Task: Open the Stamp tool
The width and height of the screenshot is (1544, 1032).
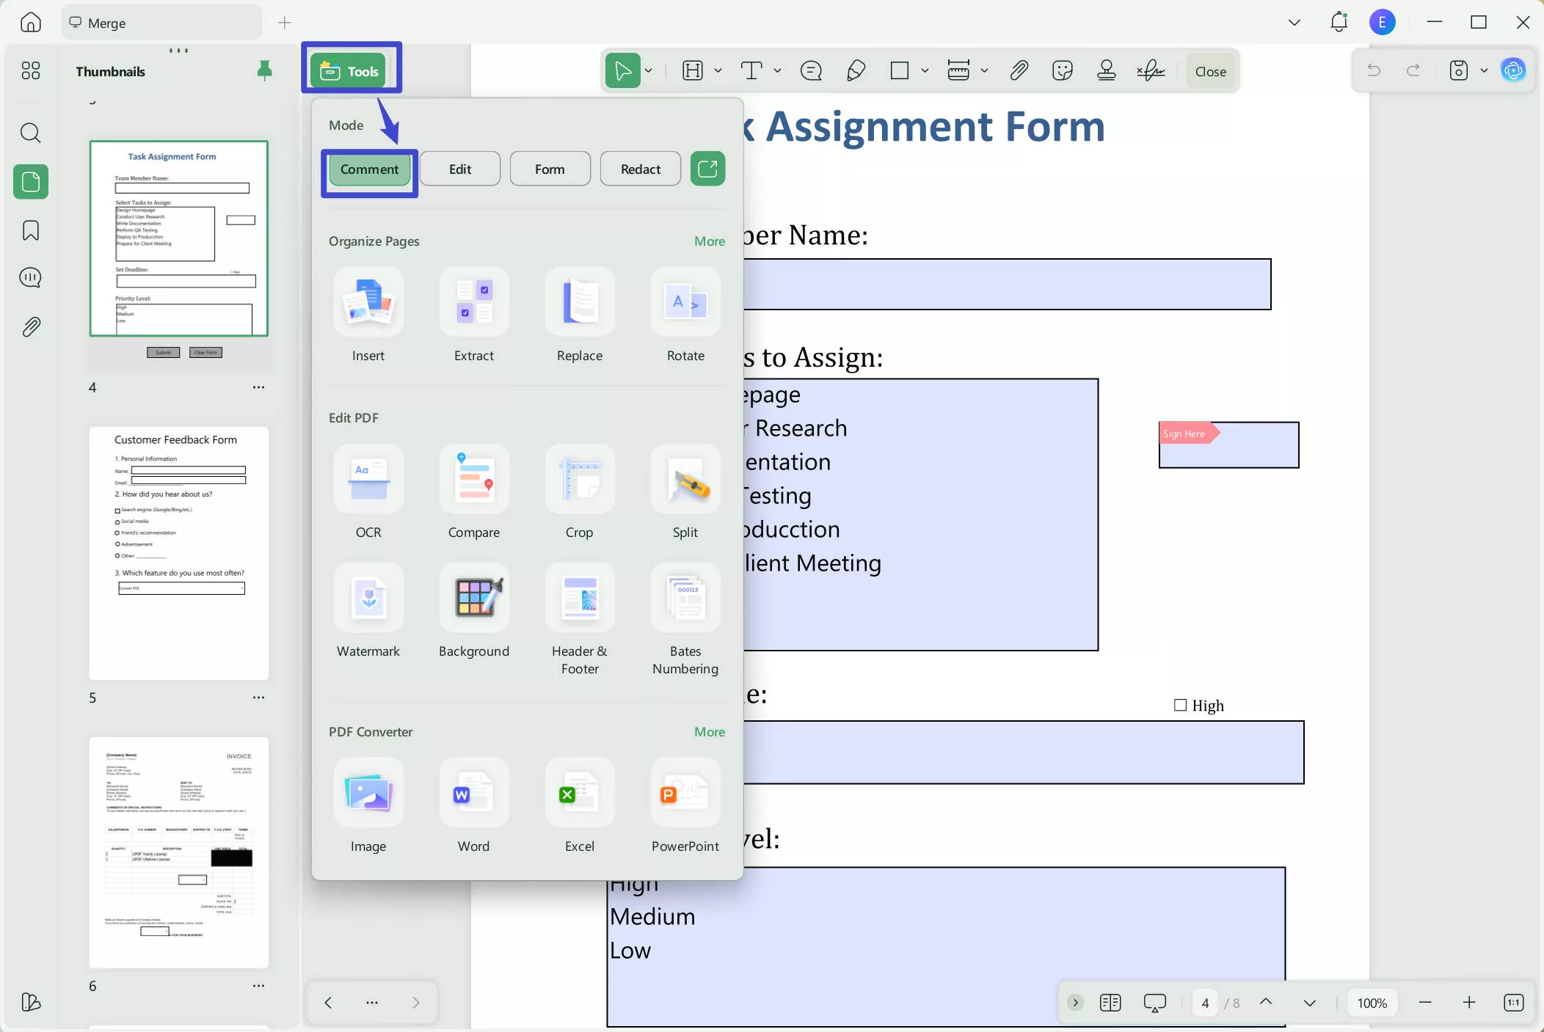Action: point(1107,70)
